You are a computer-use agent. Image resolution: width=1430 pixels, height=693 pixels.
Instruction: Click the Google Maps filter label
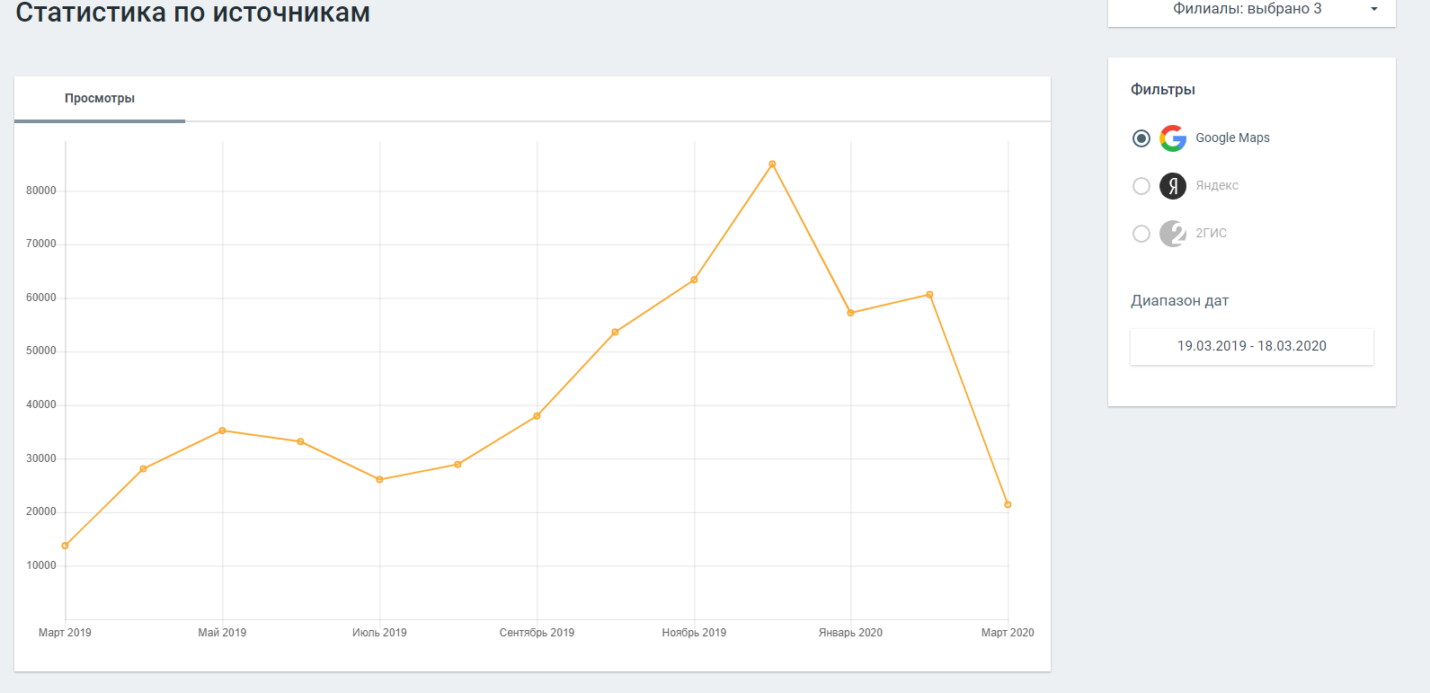point(1232,138)
